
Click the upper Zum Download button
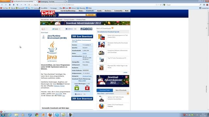click(x=82, y=36)
